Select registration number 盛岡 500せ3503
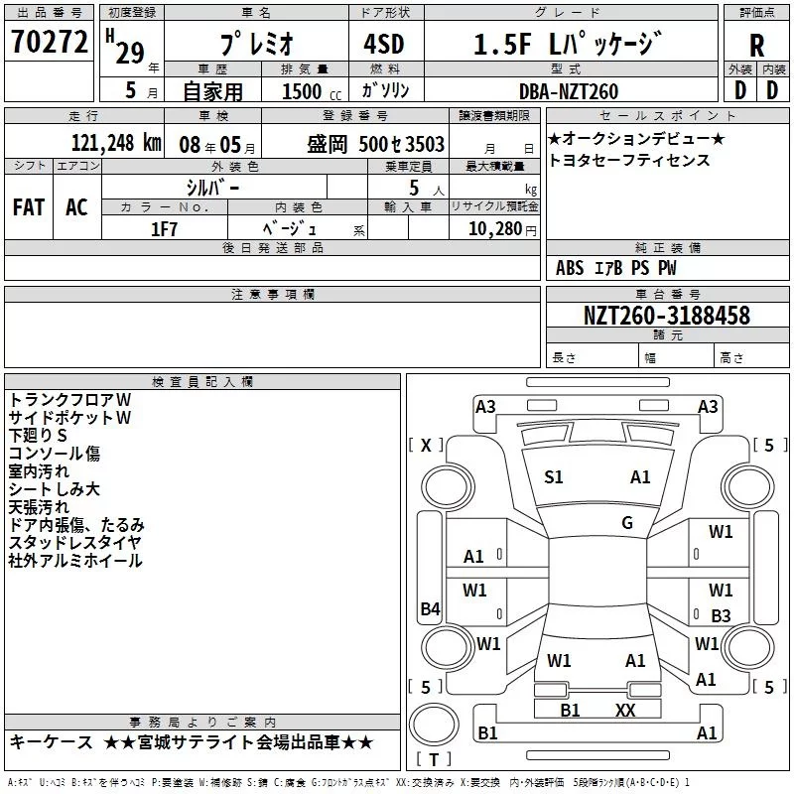The width and height of the screenshot is (794, 794). pos(376,145)
